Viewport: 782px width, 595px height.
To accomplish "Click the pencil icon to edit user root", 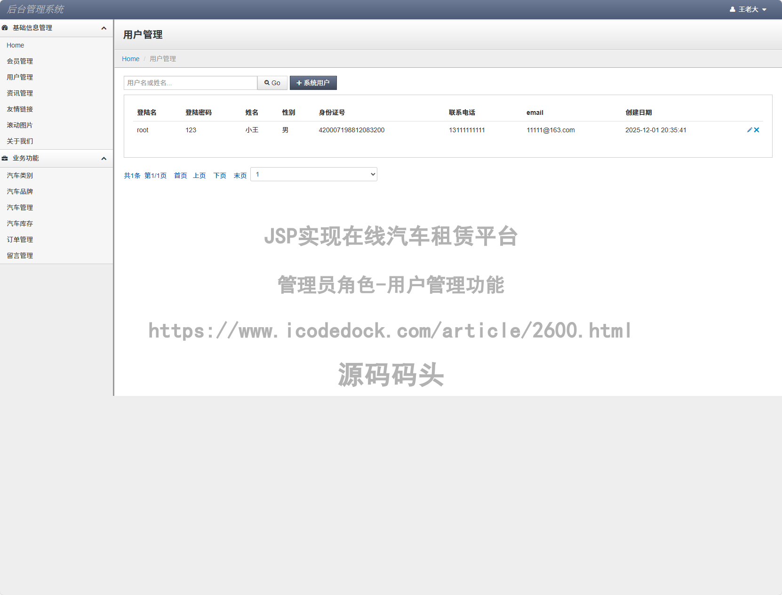I will 749,130.
